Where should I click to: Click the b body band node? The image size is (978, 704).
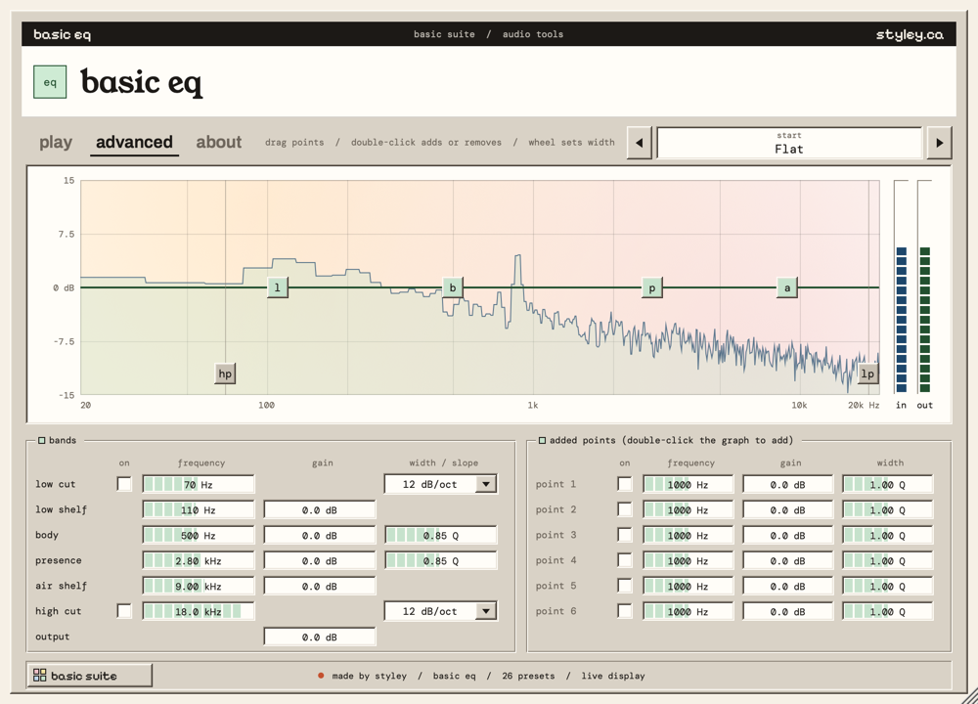click(453, 287)
